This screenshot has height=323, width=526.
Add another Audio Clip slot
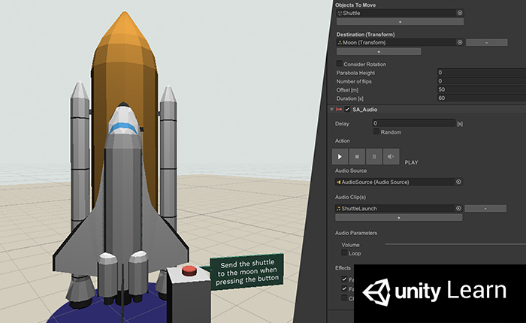(x=399, y=217)
